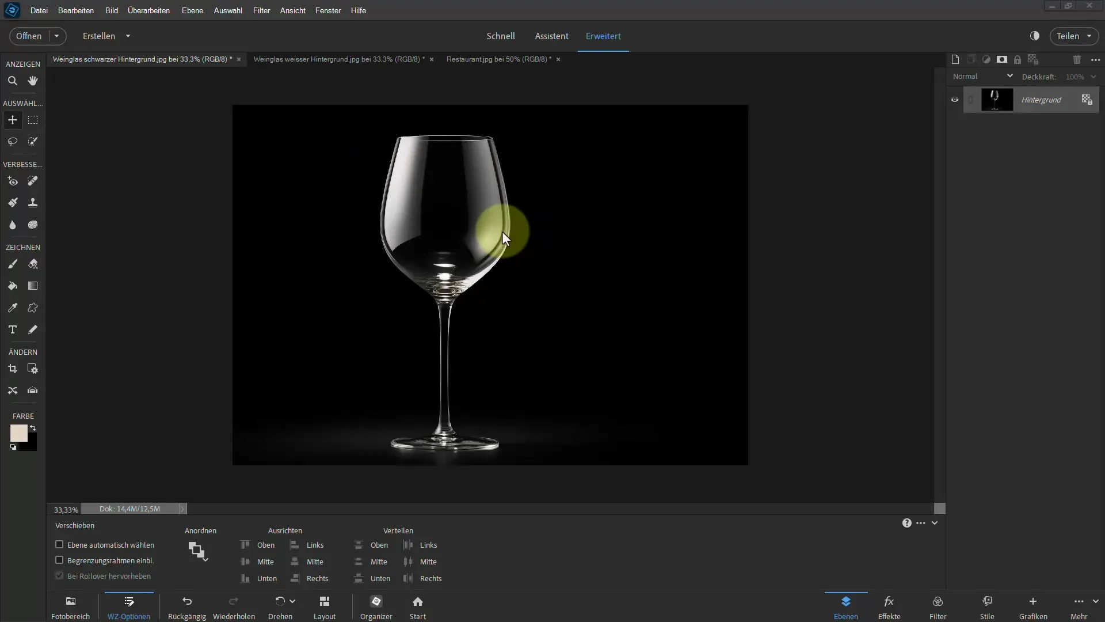Click the Teilen button
This screenshot has height=622, width=1105.
tap(1069, 36)
